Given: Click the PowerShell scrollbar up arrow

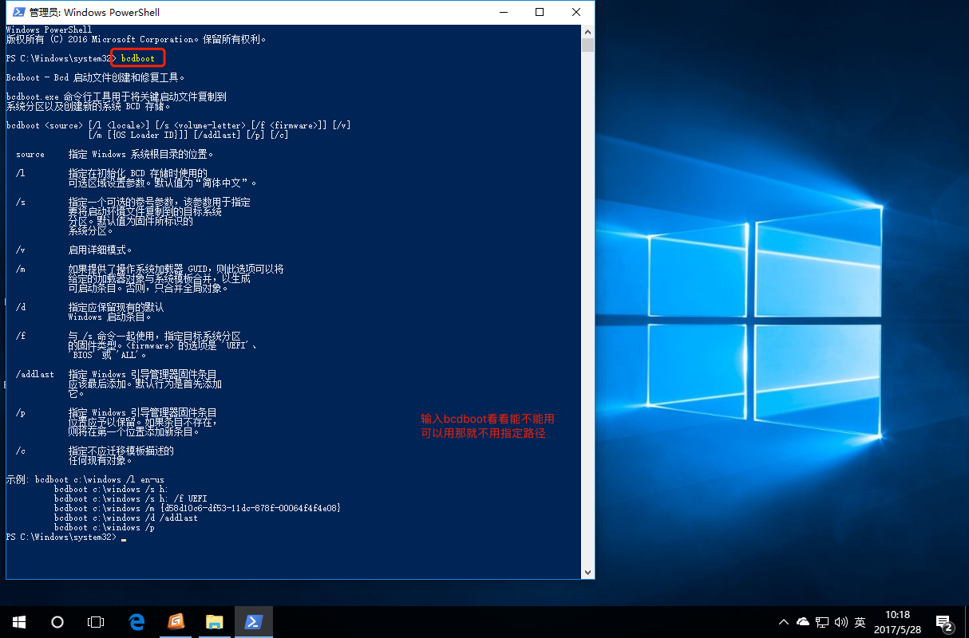Looking at the screenshot, I should tap(588, 31).
